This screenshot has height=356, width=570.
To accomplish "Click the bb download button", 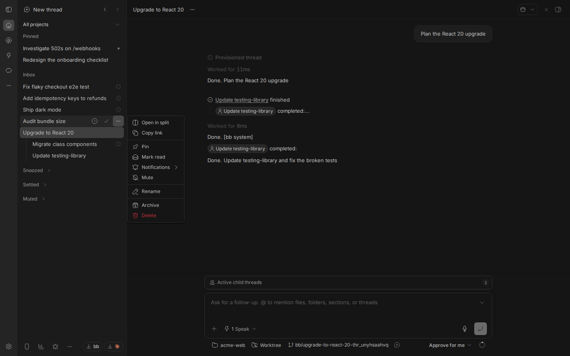I will click(93, 347).
